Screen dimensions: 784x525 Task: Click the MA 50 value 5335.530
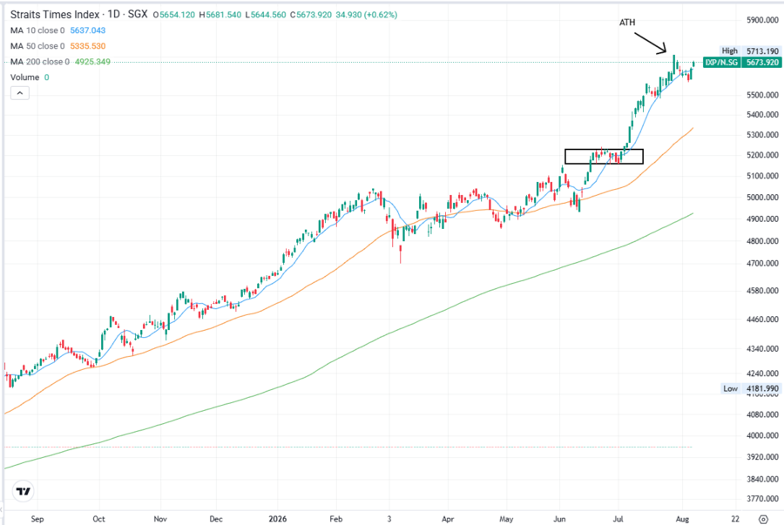pos(88,46)
